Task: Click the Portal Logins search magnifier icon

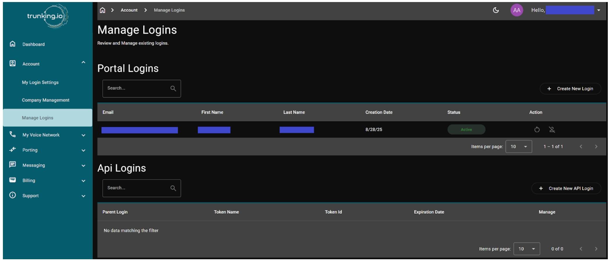Action: pyautogui.click(x=173, y=88)
